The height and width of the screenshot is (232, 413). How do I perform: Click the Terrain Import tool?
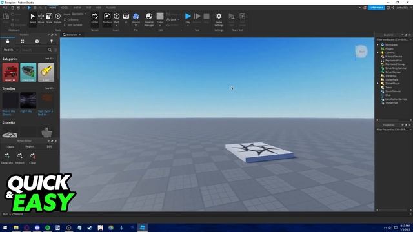(20, 159)
